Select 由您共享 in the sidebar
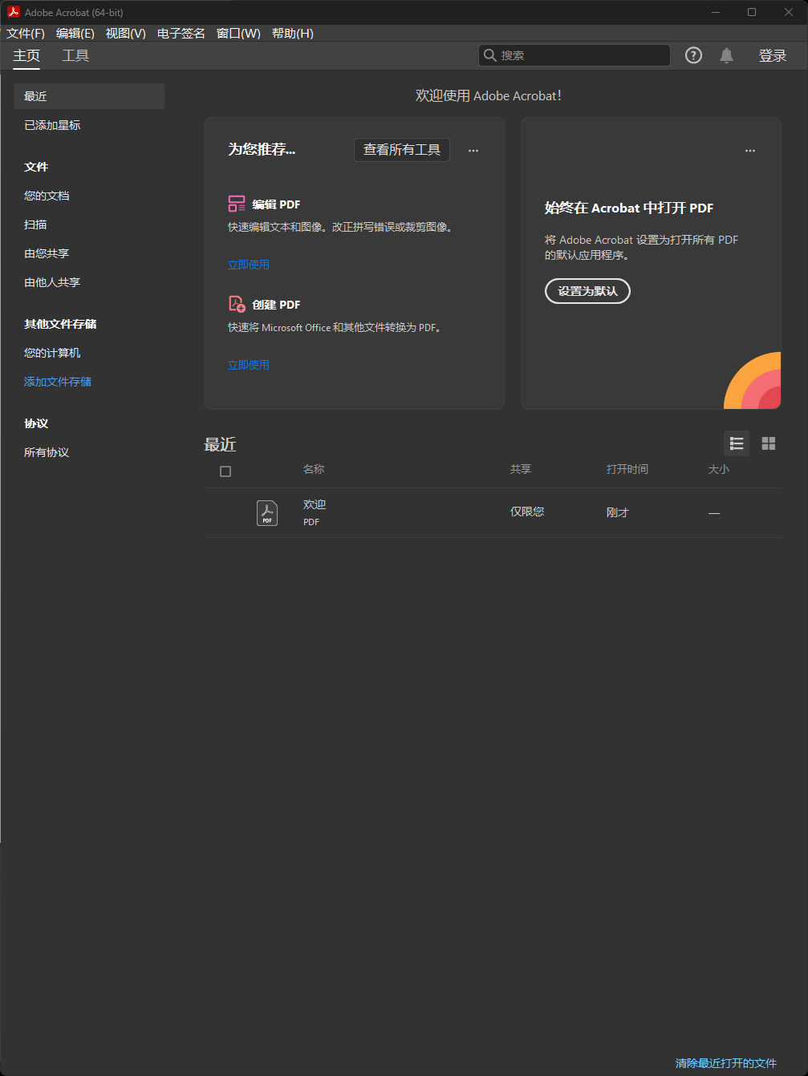Screen dimensions: 808x1076 click(x=47, y=253)
